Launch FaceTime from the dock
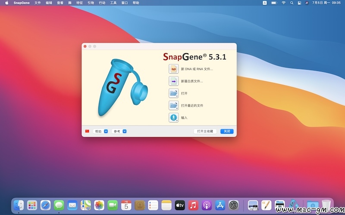The height and width of the screenshot is (215, 345). pyautogui.click(x=113, y=206)
